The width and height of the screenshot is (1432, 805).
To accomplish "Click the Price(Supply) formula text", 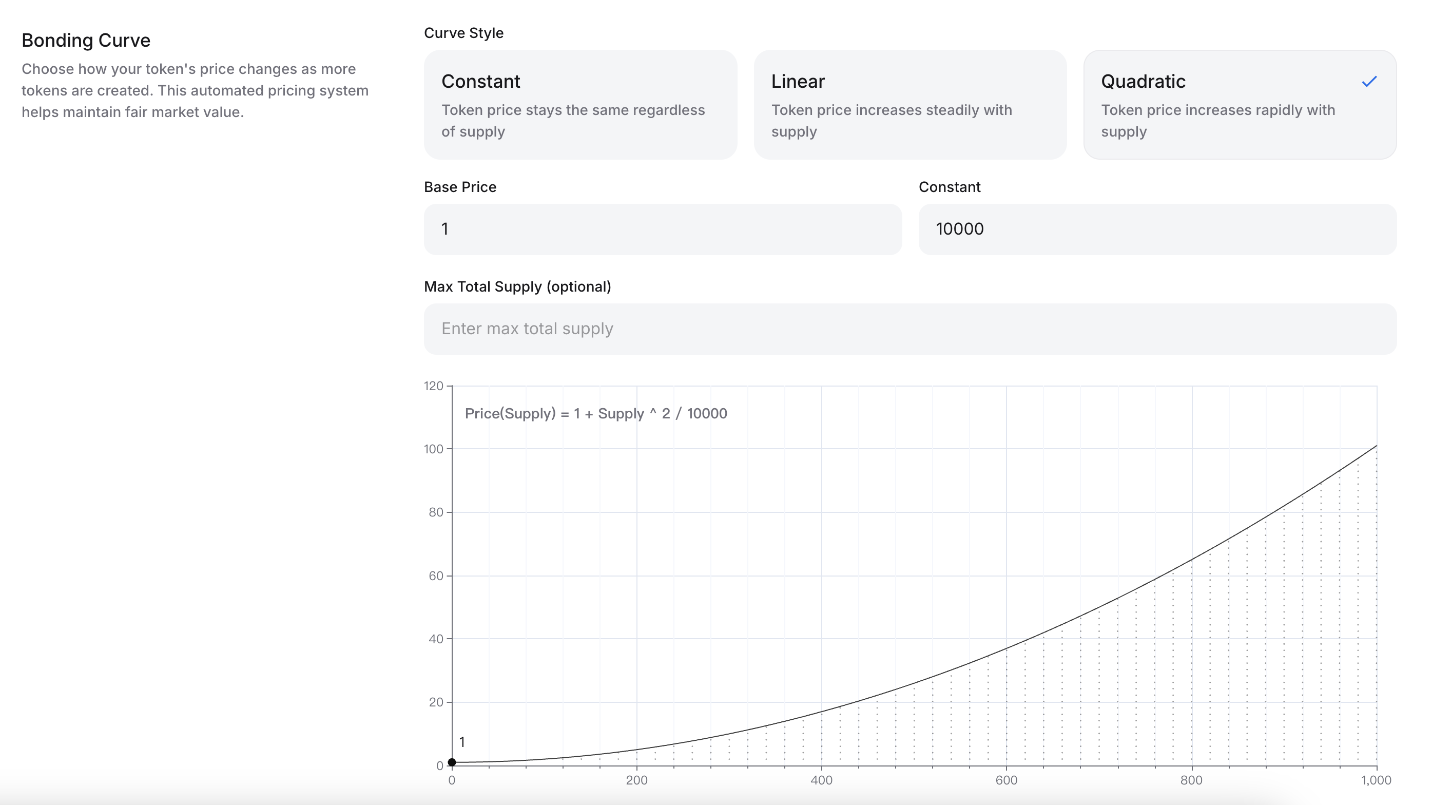I will coord(595,414).
